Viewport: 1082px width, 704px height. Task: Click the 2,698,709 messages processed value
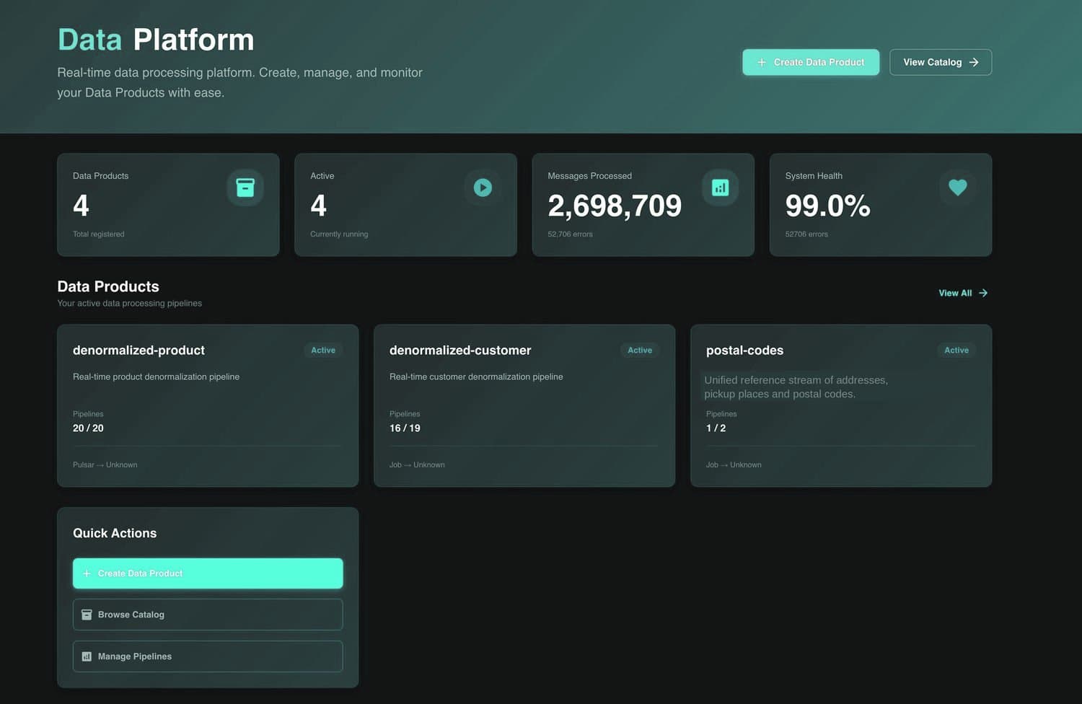pos(615,206)
